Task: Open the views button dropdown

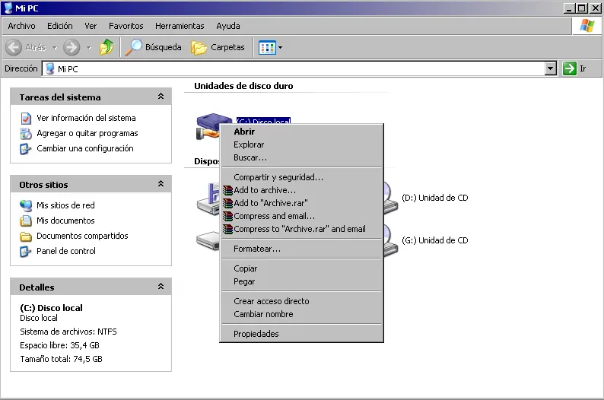Action: [271, 47]
